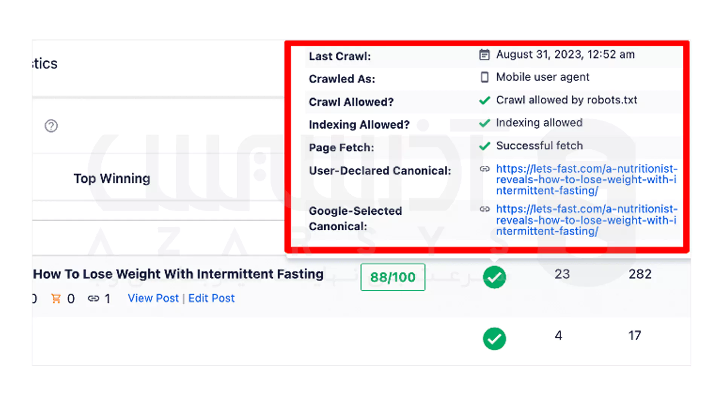Click the help question mark icon

(x=51, y=126)
